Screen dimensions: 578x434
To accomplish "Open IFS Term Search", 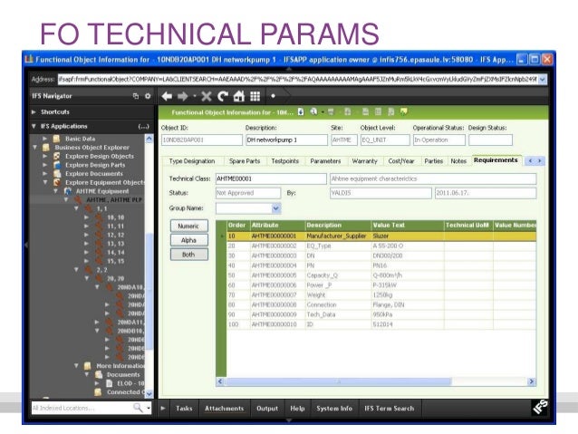I will [390, 409].
